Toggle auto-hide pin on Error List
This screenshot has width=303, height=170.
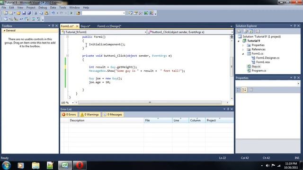coord(228,109)
